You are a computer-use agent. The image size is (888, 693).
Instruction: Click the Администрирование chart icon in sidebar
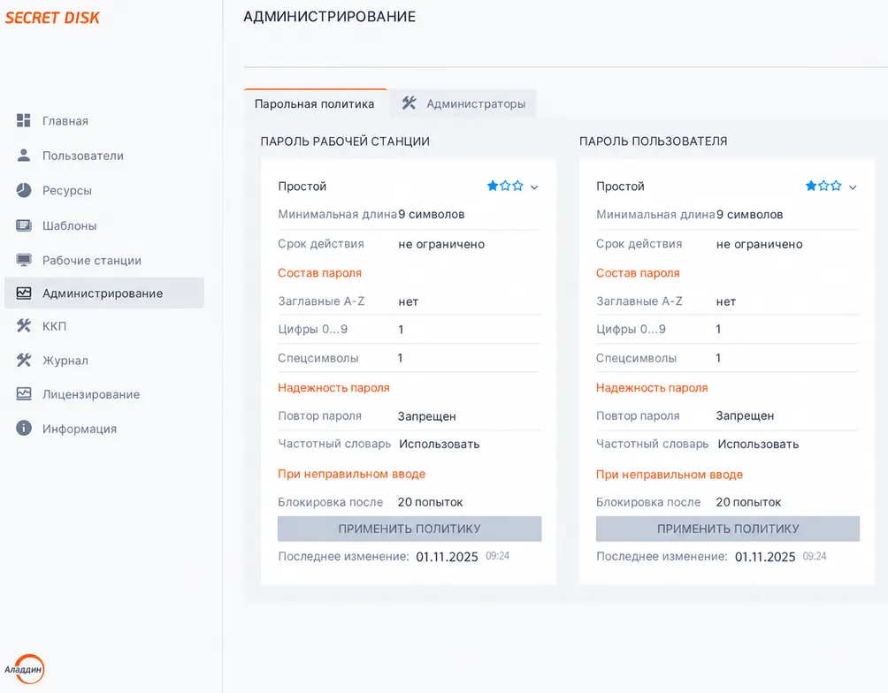pyautogui.click(x=23, y=293)
